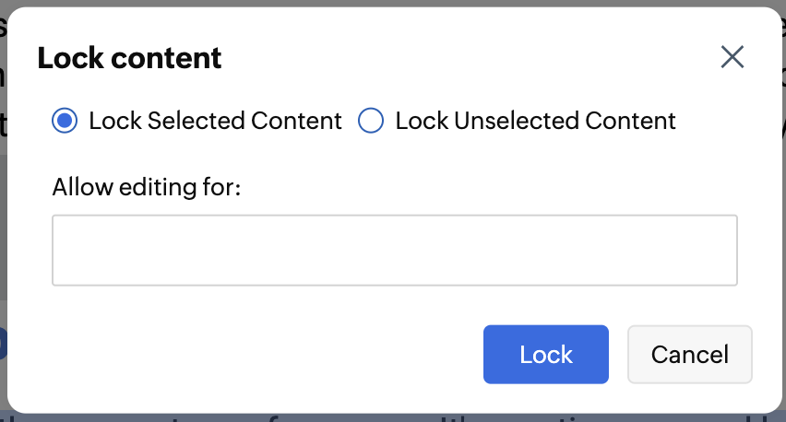This screenshot has height=422, width=786.
Task: Click the 'Lock Selected Content' label text
Action: (x=215, y=121)
